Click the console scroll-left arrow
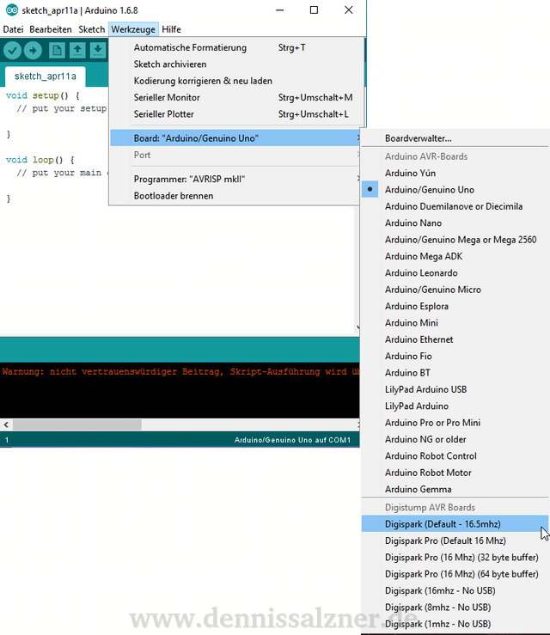 coord(6,424)
